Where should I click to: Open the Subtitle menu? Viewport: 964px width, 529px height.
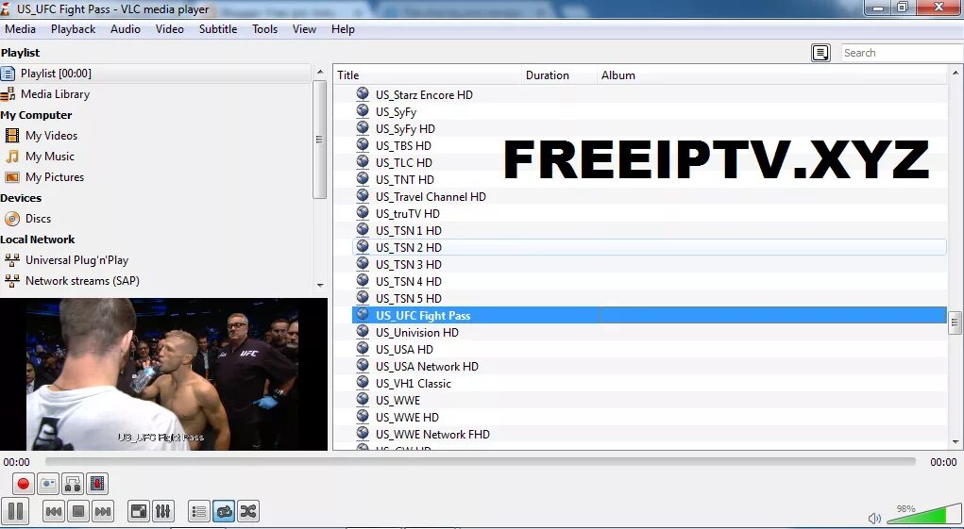pos(218,29)
